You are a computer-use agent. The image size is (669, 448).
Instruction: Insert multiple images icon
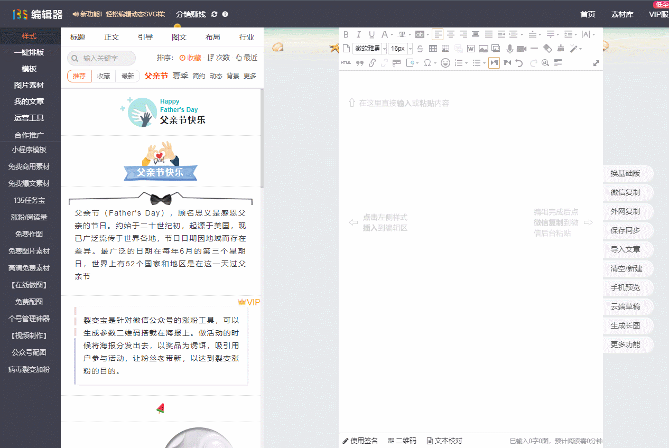496,49
